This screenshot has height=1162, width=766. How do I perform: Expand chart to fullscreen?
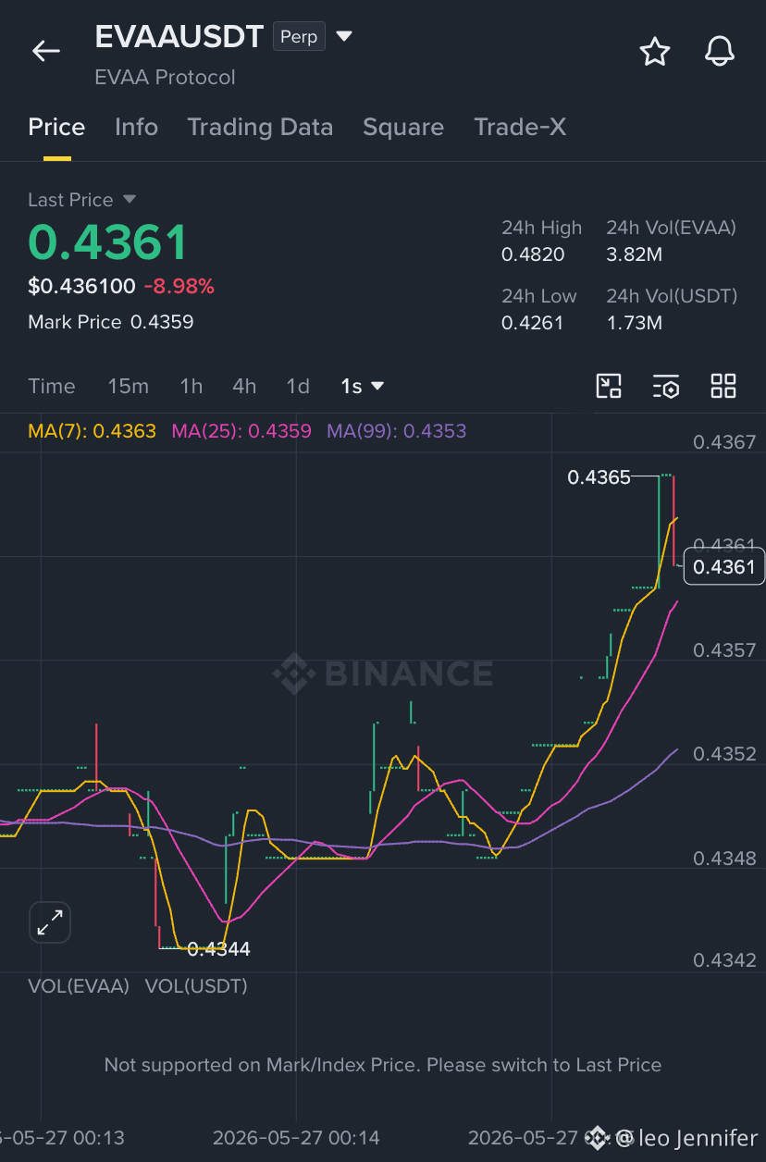pos(50,922)
